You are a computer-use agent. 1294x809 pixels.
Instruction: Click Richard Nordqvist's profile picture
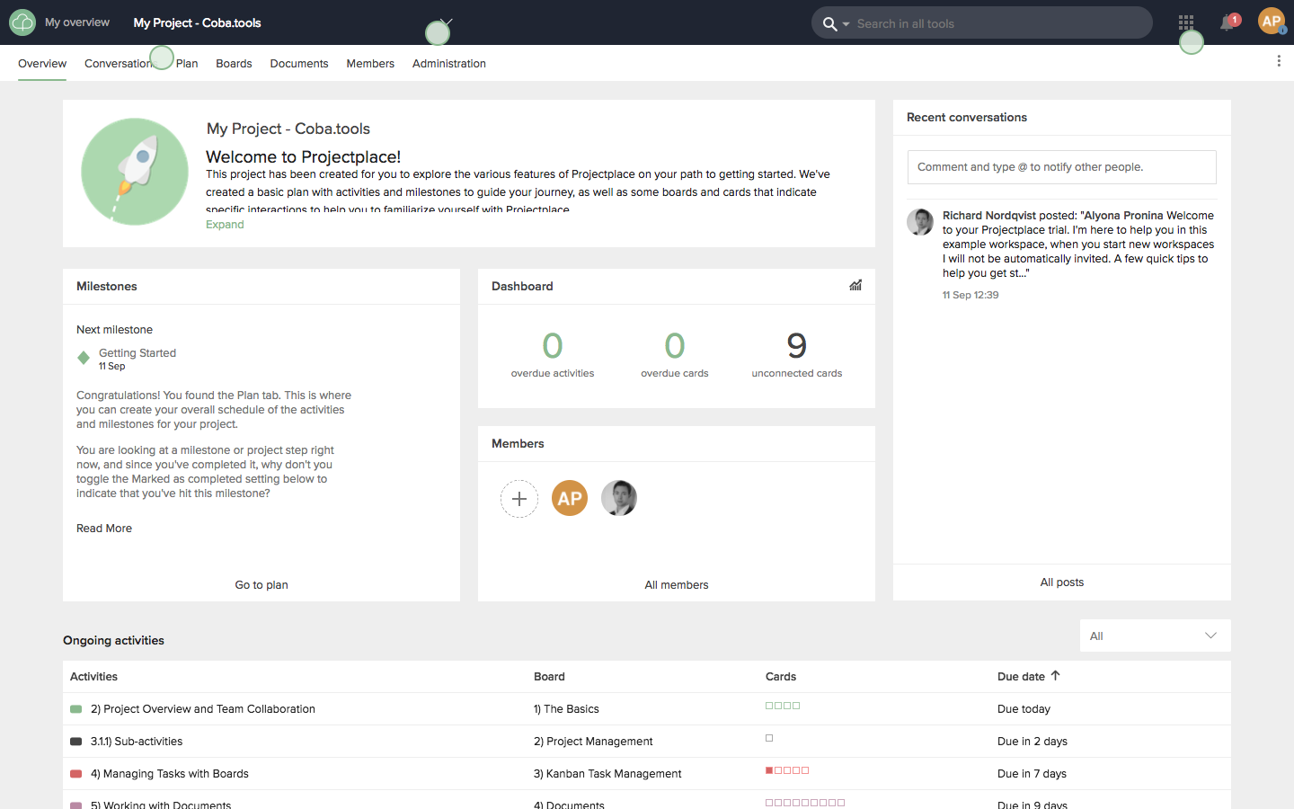pyautogui.click(x=919, y=222)
